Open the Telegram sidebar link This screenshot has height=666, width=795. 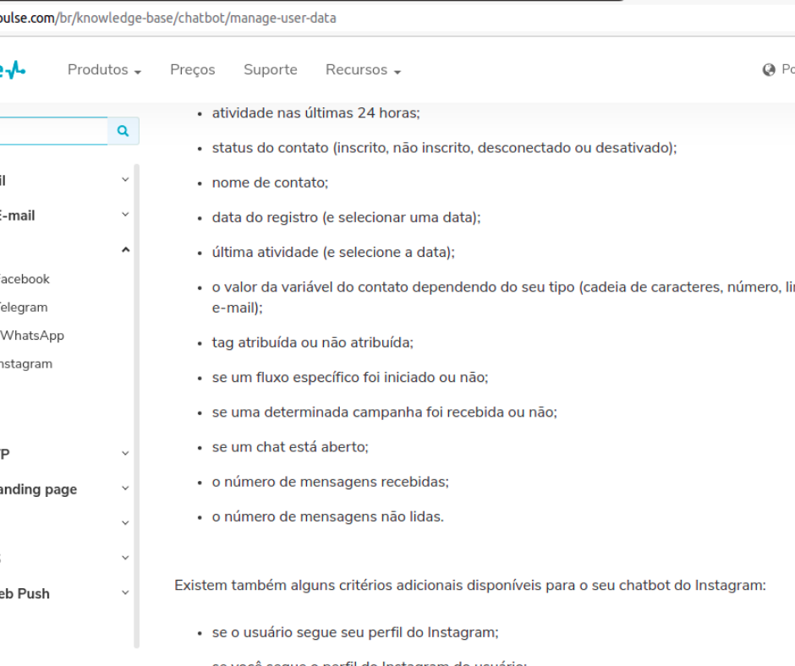(x=24, y=308)
